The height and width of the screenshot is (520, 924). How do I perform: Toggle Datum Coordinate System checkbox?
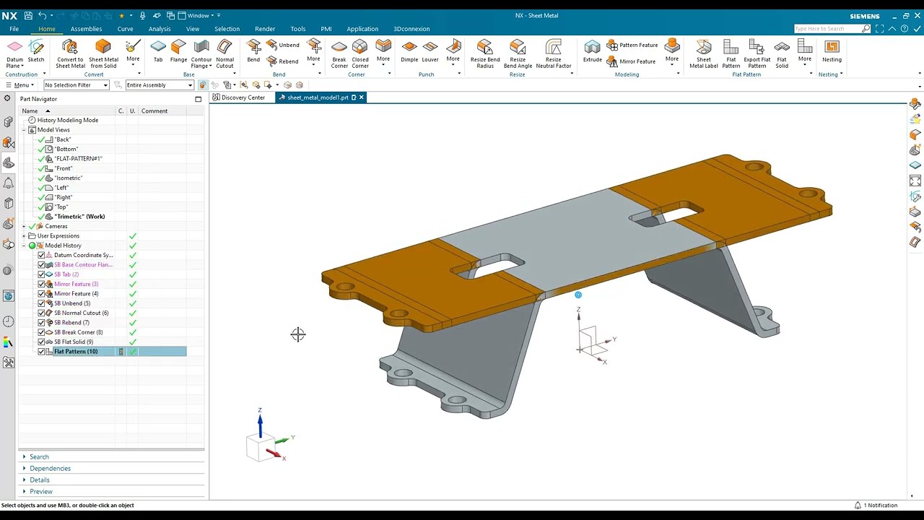click(42, 255)
